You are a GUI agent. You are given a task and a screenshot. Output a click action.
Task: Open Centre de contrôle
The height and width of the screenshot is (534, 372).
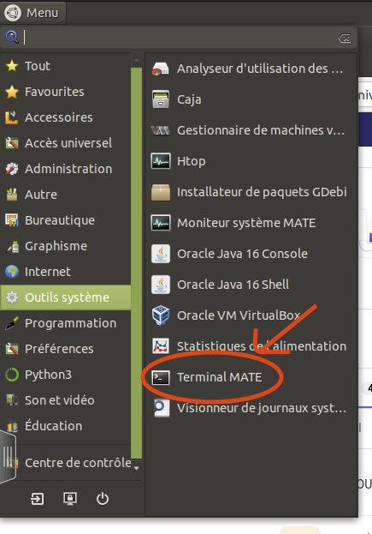click(x=66, y=463)
